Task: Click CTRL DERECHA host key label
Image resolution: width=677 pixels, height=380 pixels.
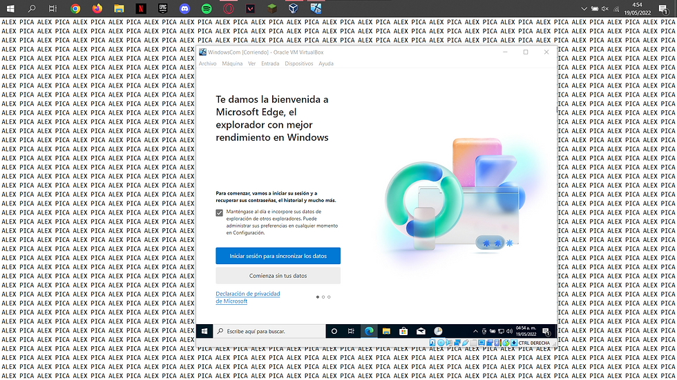Action: (x=534, y=343)
